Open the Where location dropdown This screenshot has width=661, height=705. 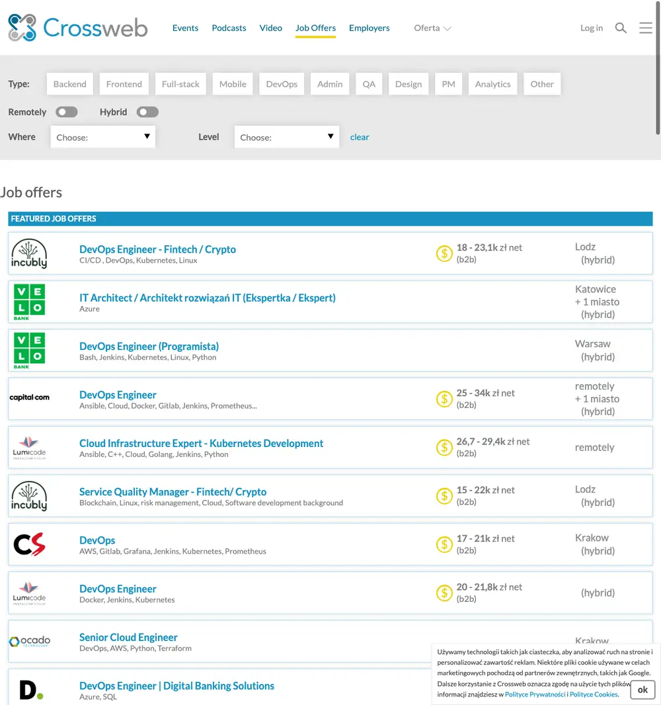(103, 137)
